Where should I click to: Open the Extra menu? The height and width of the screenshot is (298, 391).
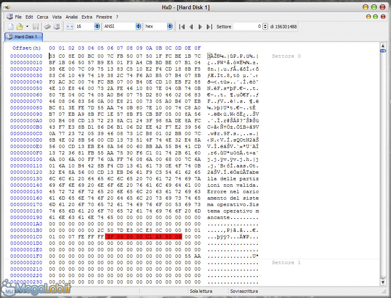click(87, 17)
